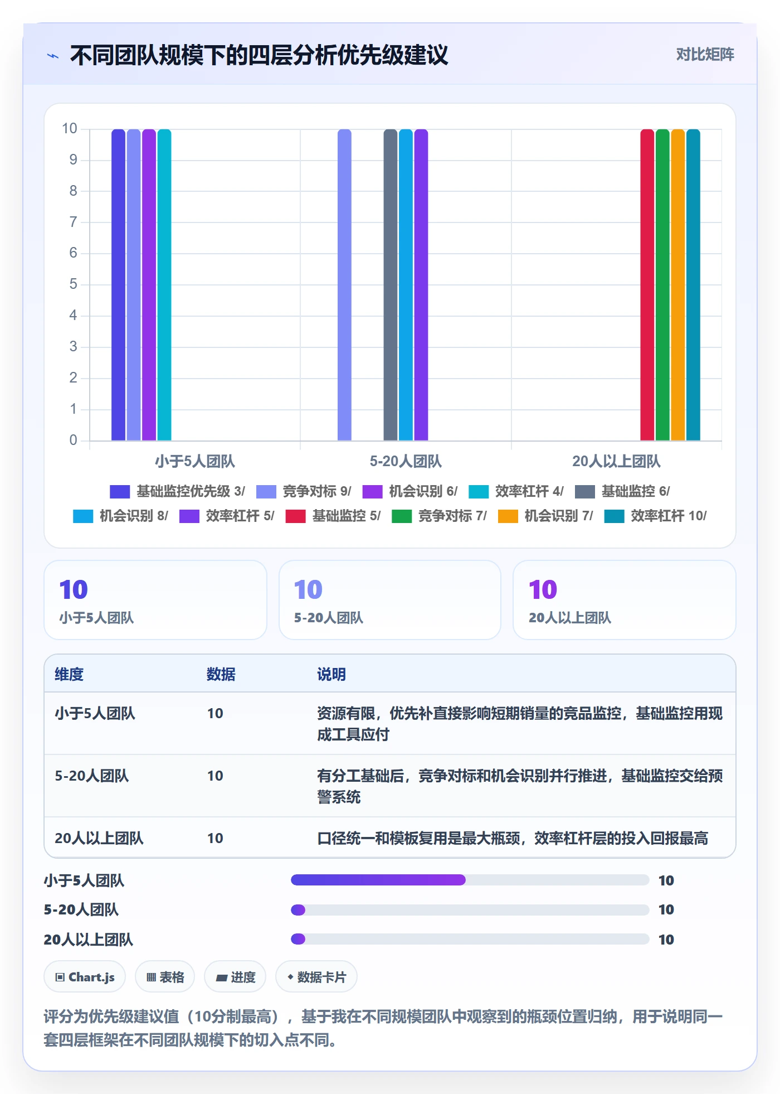This screenshot has width=780, height=1094.
Task: Click the lightning icon beside the card title
Action: click(53, 56)
